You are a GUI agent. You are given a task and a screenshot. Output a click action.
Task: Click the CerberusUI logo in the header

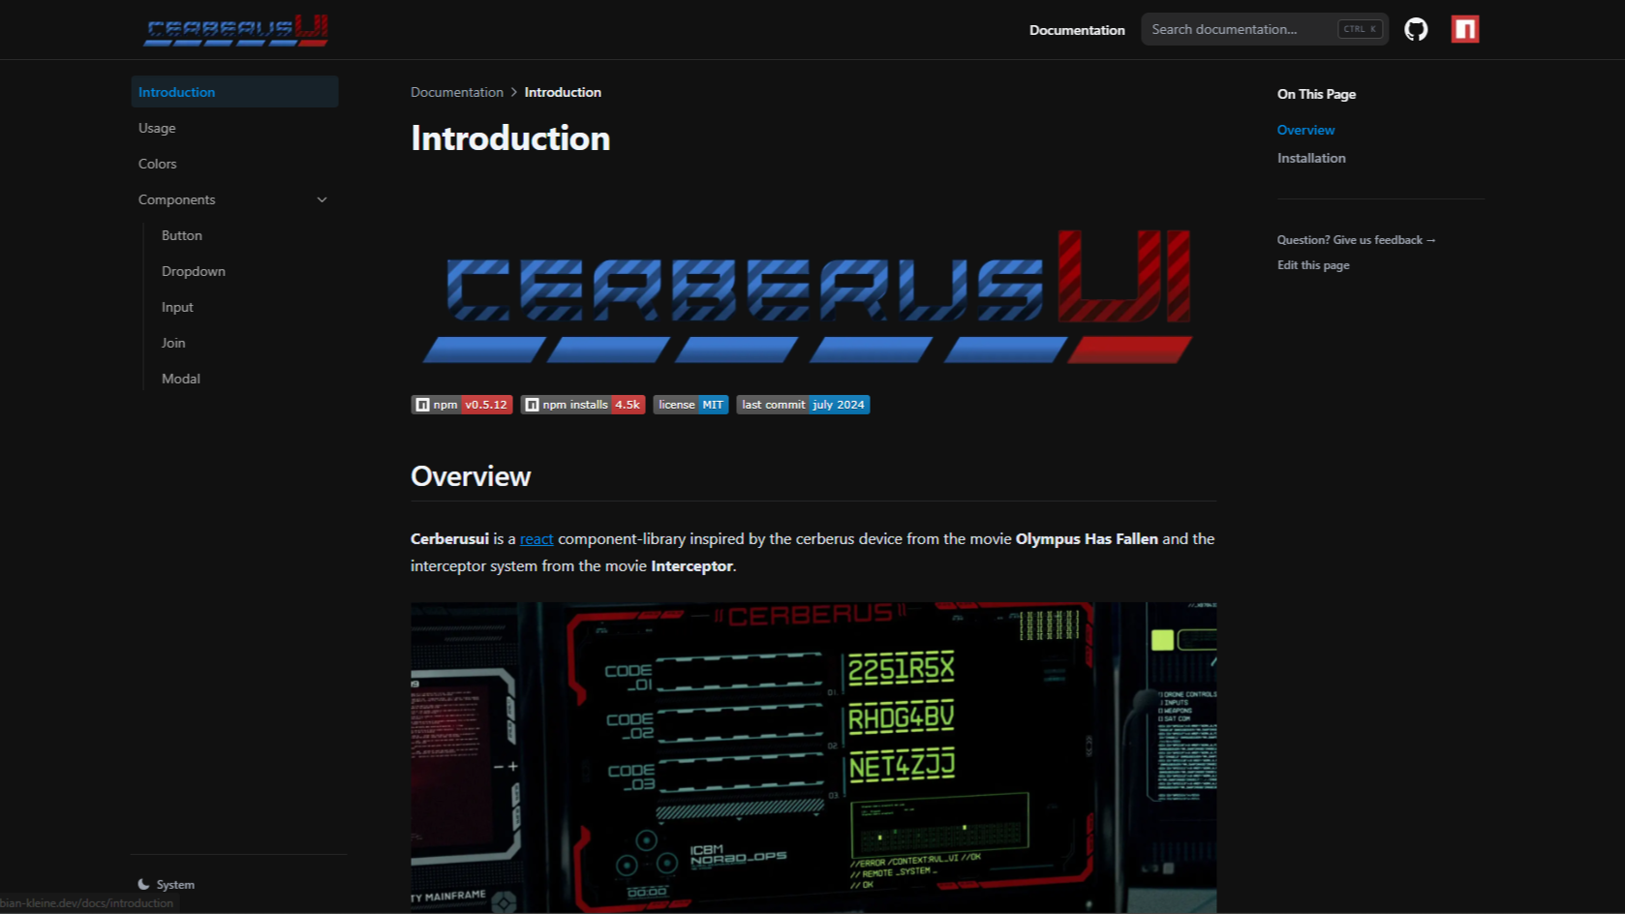pyautogui.click(x=236, y=30)
